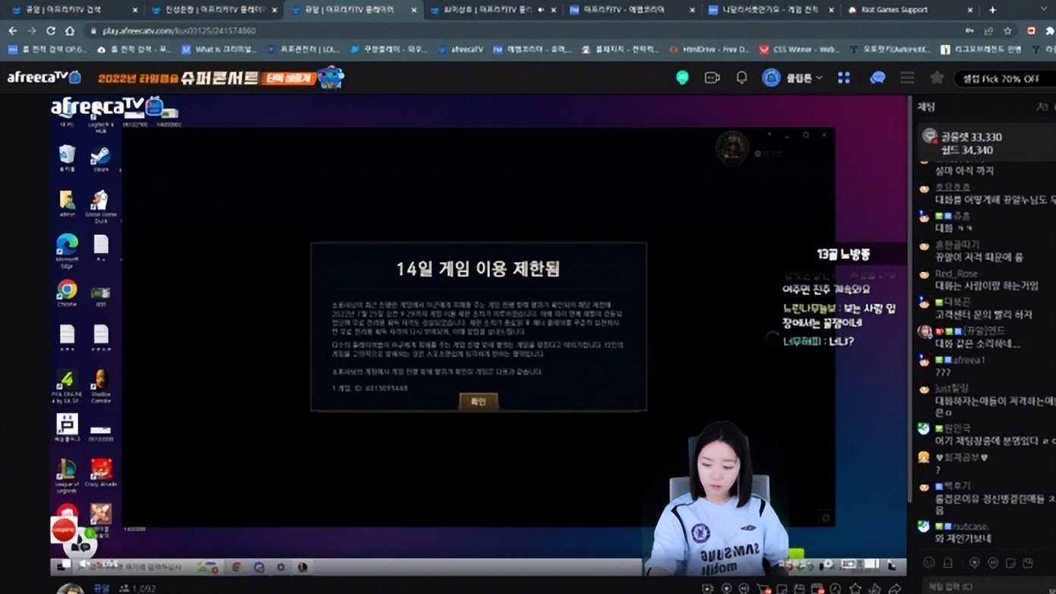Viewport: 1056px width, 594px height.
Task: Click the Red_Rose username in chat
Action: pos(956,273)
